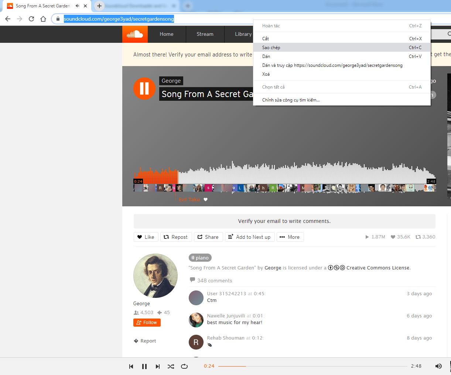Reload the page
The image size is (451, 375).
pos(31,19)
